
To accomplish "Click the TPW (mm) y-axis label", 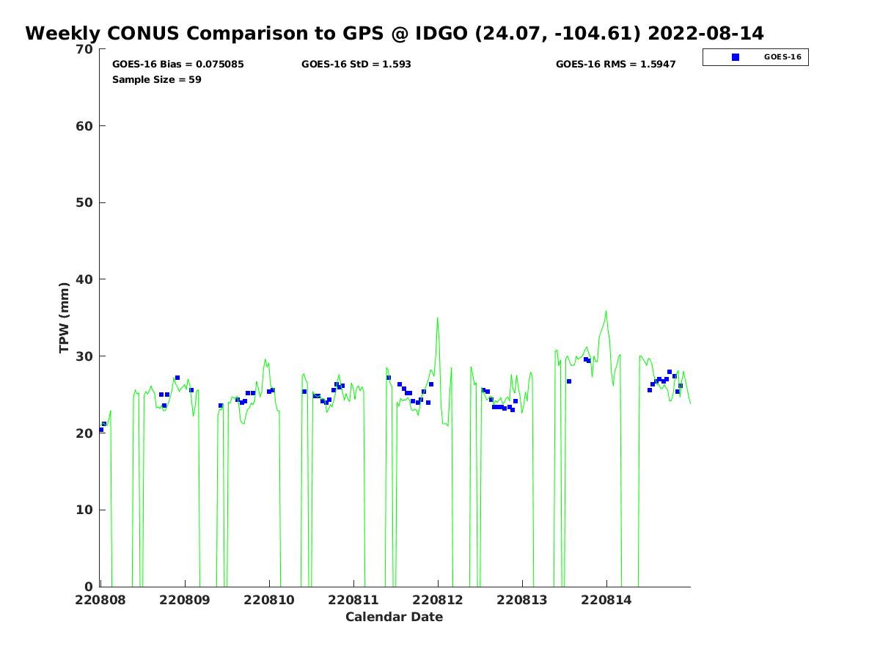I will click(65, 318).
